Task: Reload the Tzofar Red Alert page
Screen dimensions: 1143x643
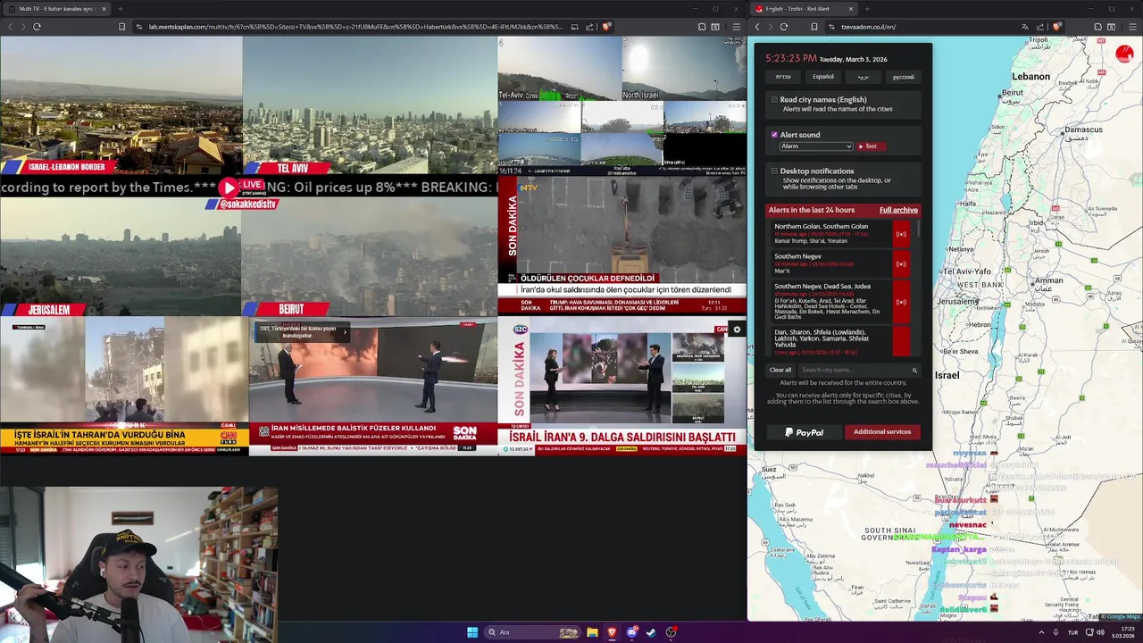Action: click(x=784, y=27)
